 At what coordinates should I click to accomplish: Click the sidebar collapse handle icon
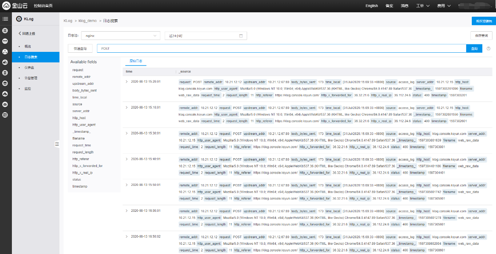(x=57, y=144)
